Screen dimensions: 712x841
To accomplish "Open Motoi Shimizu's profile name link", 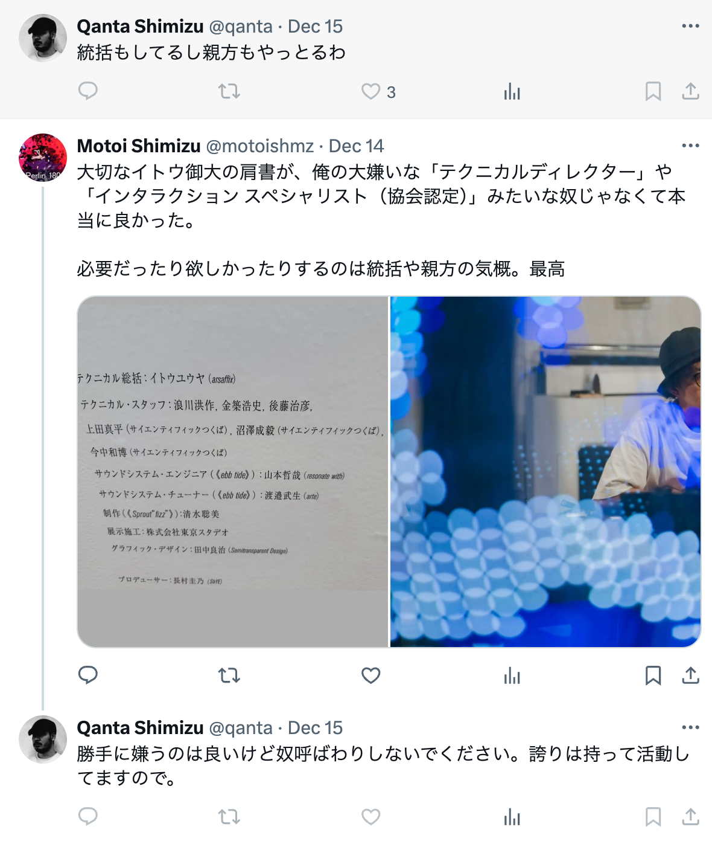I will (139, 146).
